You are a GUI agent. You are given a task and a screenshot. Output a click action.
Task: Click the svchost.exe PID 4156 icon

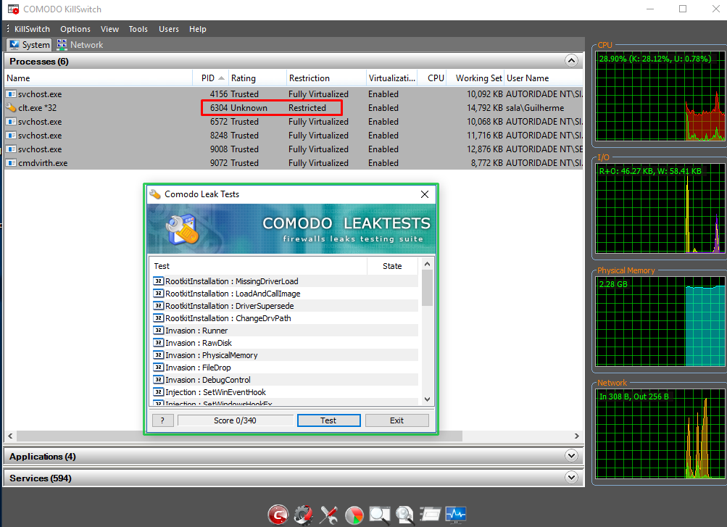[11, 94]
